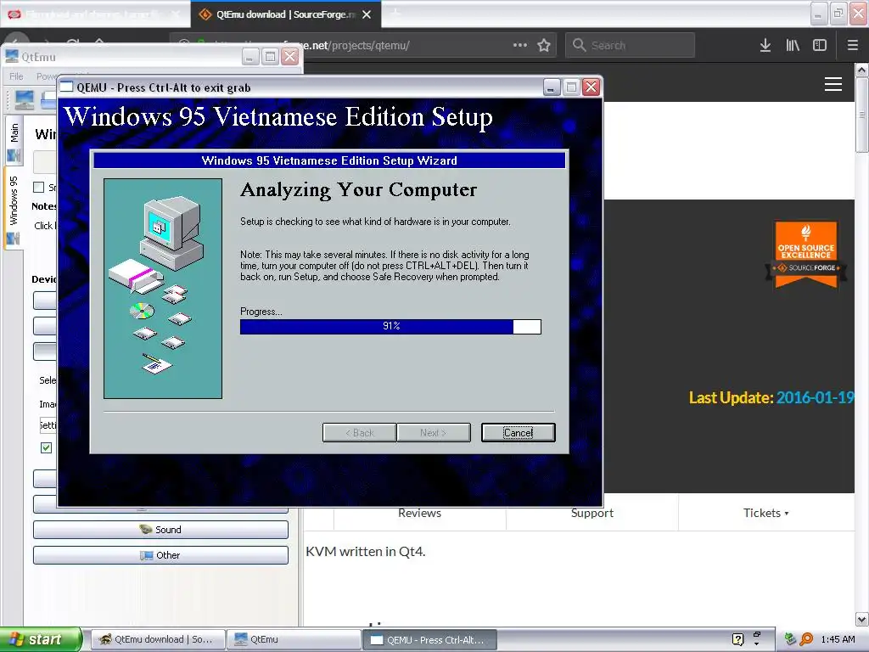The image size is (869, 652).
Task: Click the Main tab icon in QtEmu sidebar
Action: tap(14, 156)
